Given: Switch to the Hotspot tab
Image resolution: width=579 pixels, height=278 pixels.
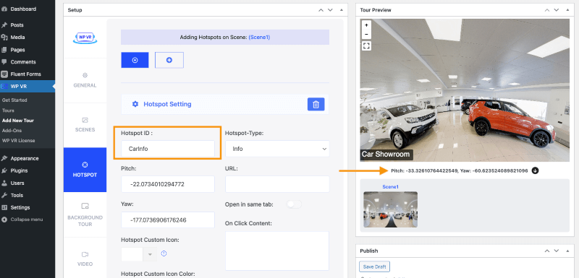Looking at the screenshot, I should pos(85,170).
